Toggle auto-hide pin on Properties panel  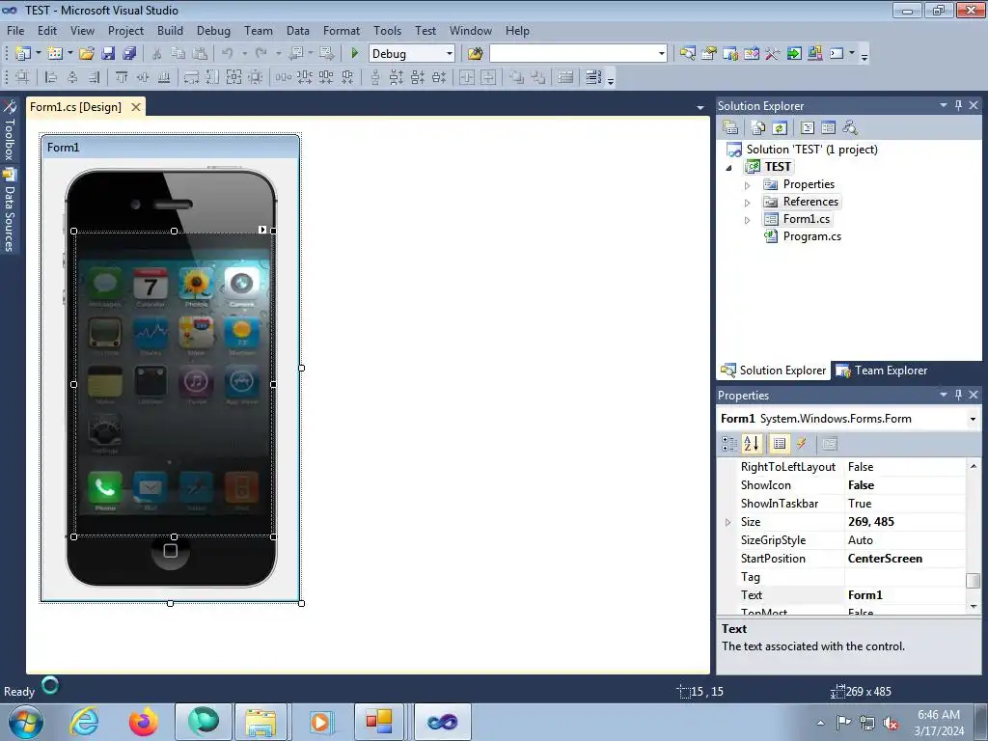[958, 395]
